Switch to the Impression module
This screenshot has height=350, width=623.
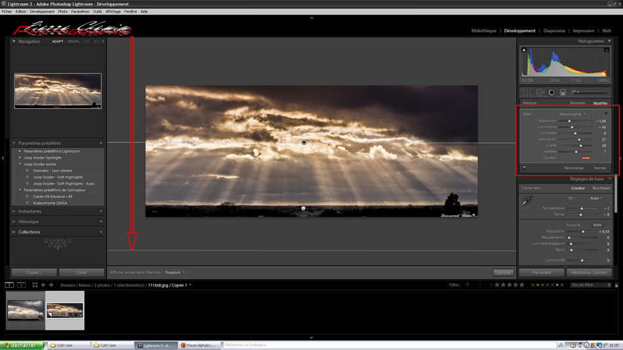coord(583,31)
